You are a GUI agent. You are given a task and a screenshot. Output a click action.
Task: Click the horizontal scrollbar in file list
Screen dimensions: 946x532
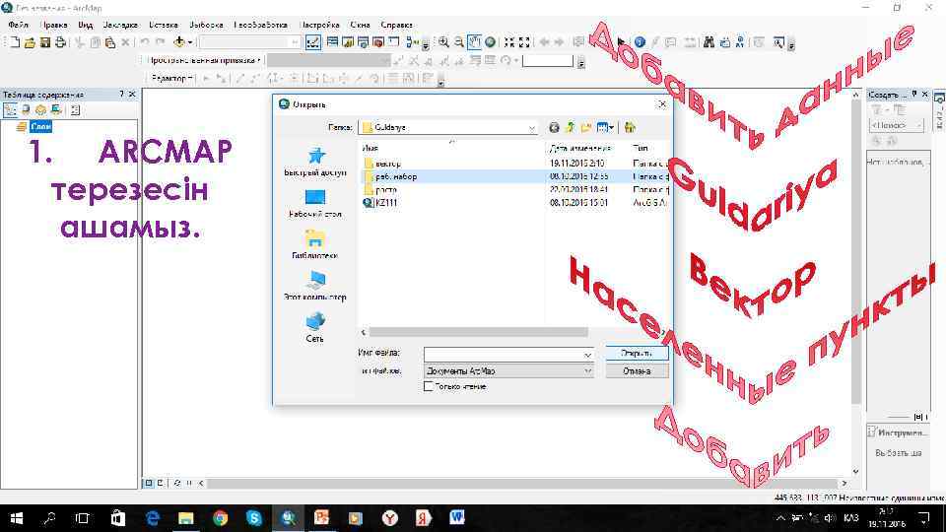click(479, 332)
